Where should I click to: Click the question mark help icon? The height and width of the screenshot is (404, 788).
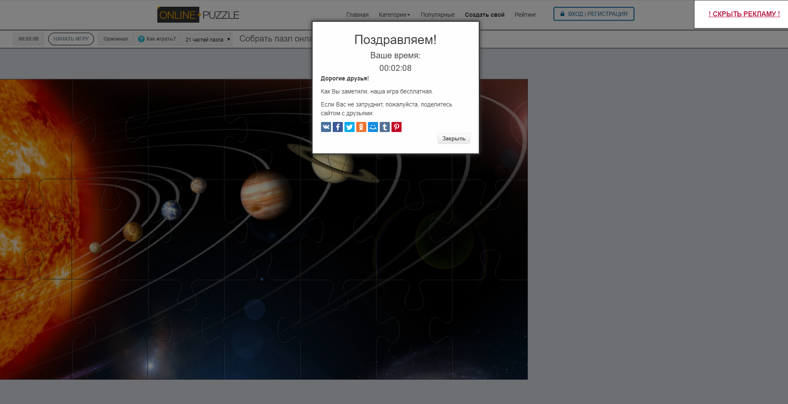coord(141,39)
